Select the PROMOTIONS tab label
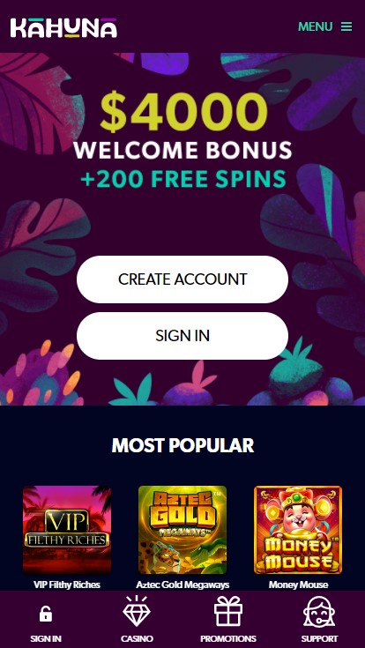This screenshot has height=648, width=365. (x=228, y=639)
